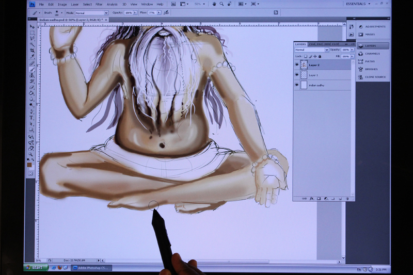Open the Brushes panel
This screenshot has height=275, width=413.
tap(371, 69)
